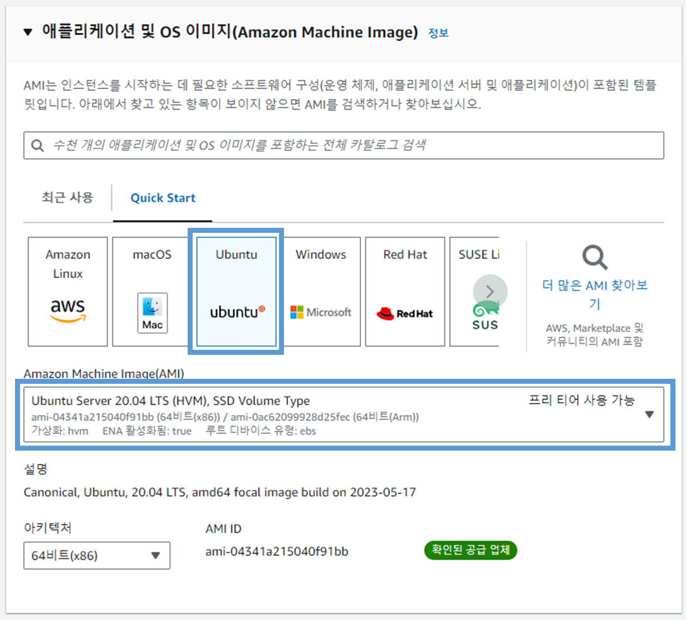
Task: Click the ubuntu logo icon
Action: pos(237,312)
